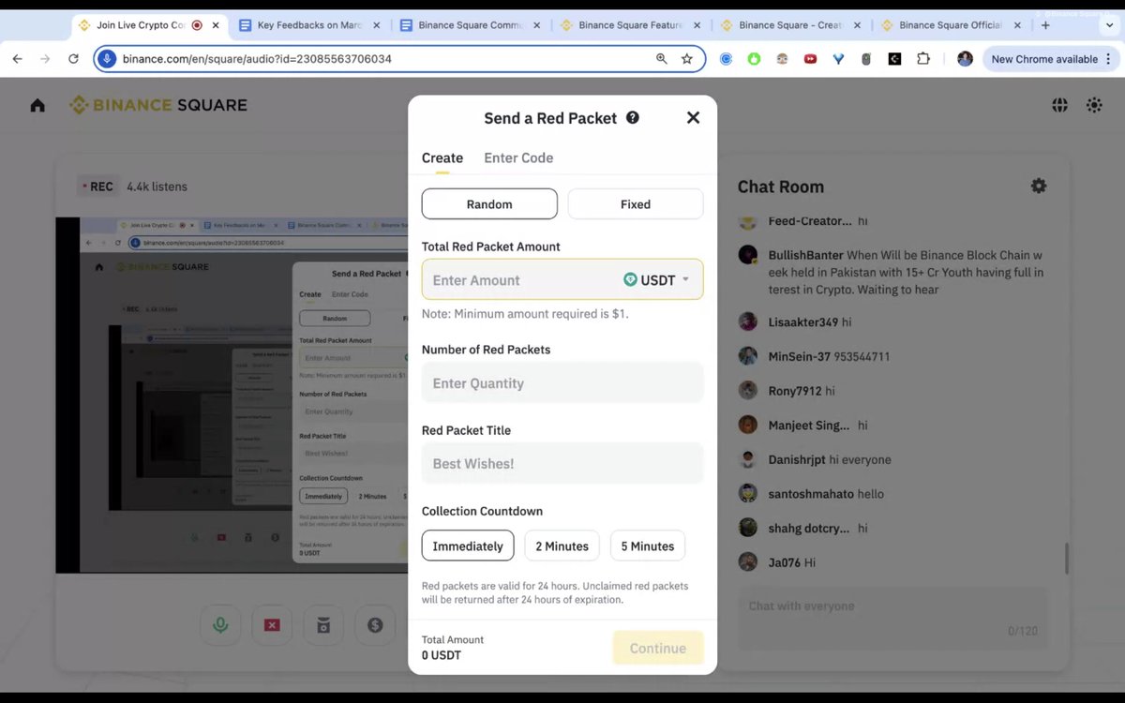Switch to the Enter Code tab

tap(518, 157)
